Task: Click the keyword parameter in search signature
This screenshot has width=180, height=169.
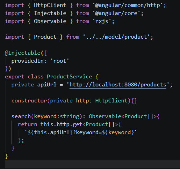Action: [45, 116]
